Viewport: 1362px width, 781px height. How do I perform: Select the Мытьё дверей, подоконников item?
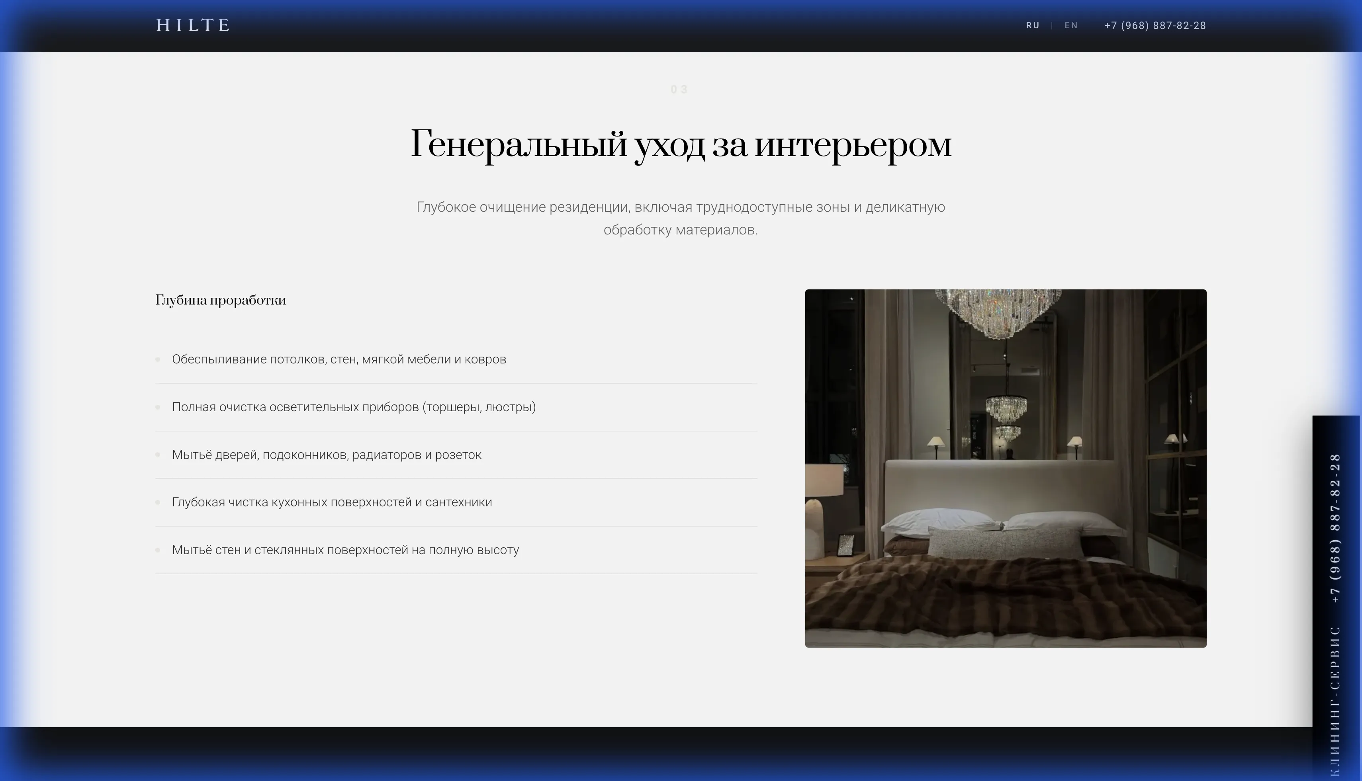326,455
